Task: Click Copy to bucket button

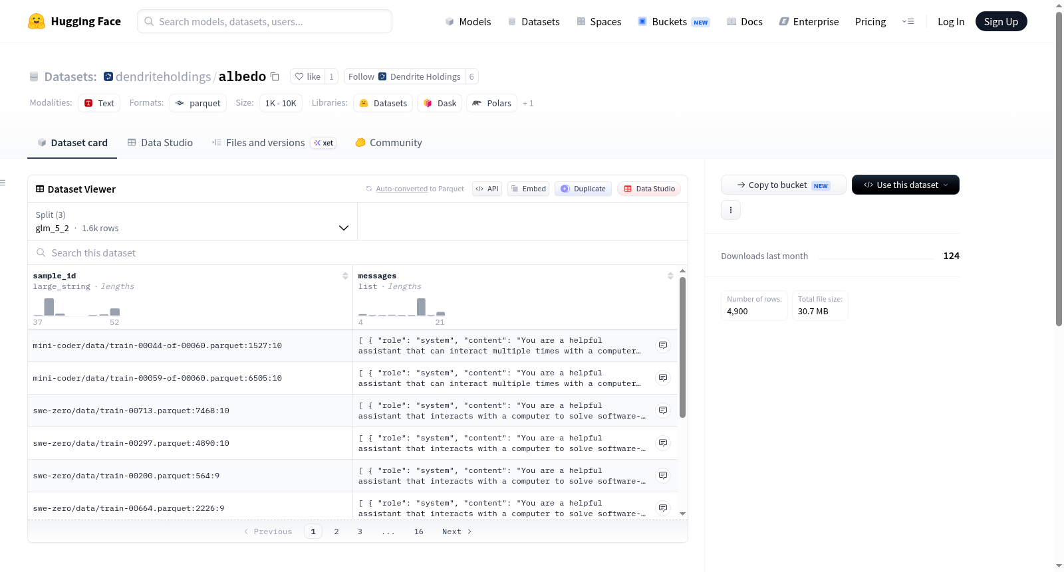Action: (783, 185)
